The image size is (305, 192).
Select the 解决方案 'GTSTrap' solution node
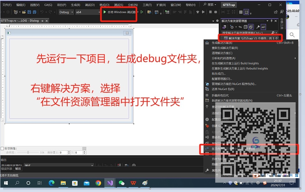pyautogui.click(x=251, y=38)
